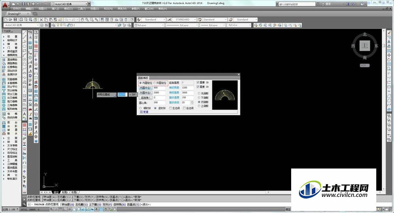Select 顺时针 clockwise radio button
394x213 pixels.
[x=141, y=108]
